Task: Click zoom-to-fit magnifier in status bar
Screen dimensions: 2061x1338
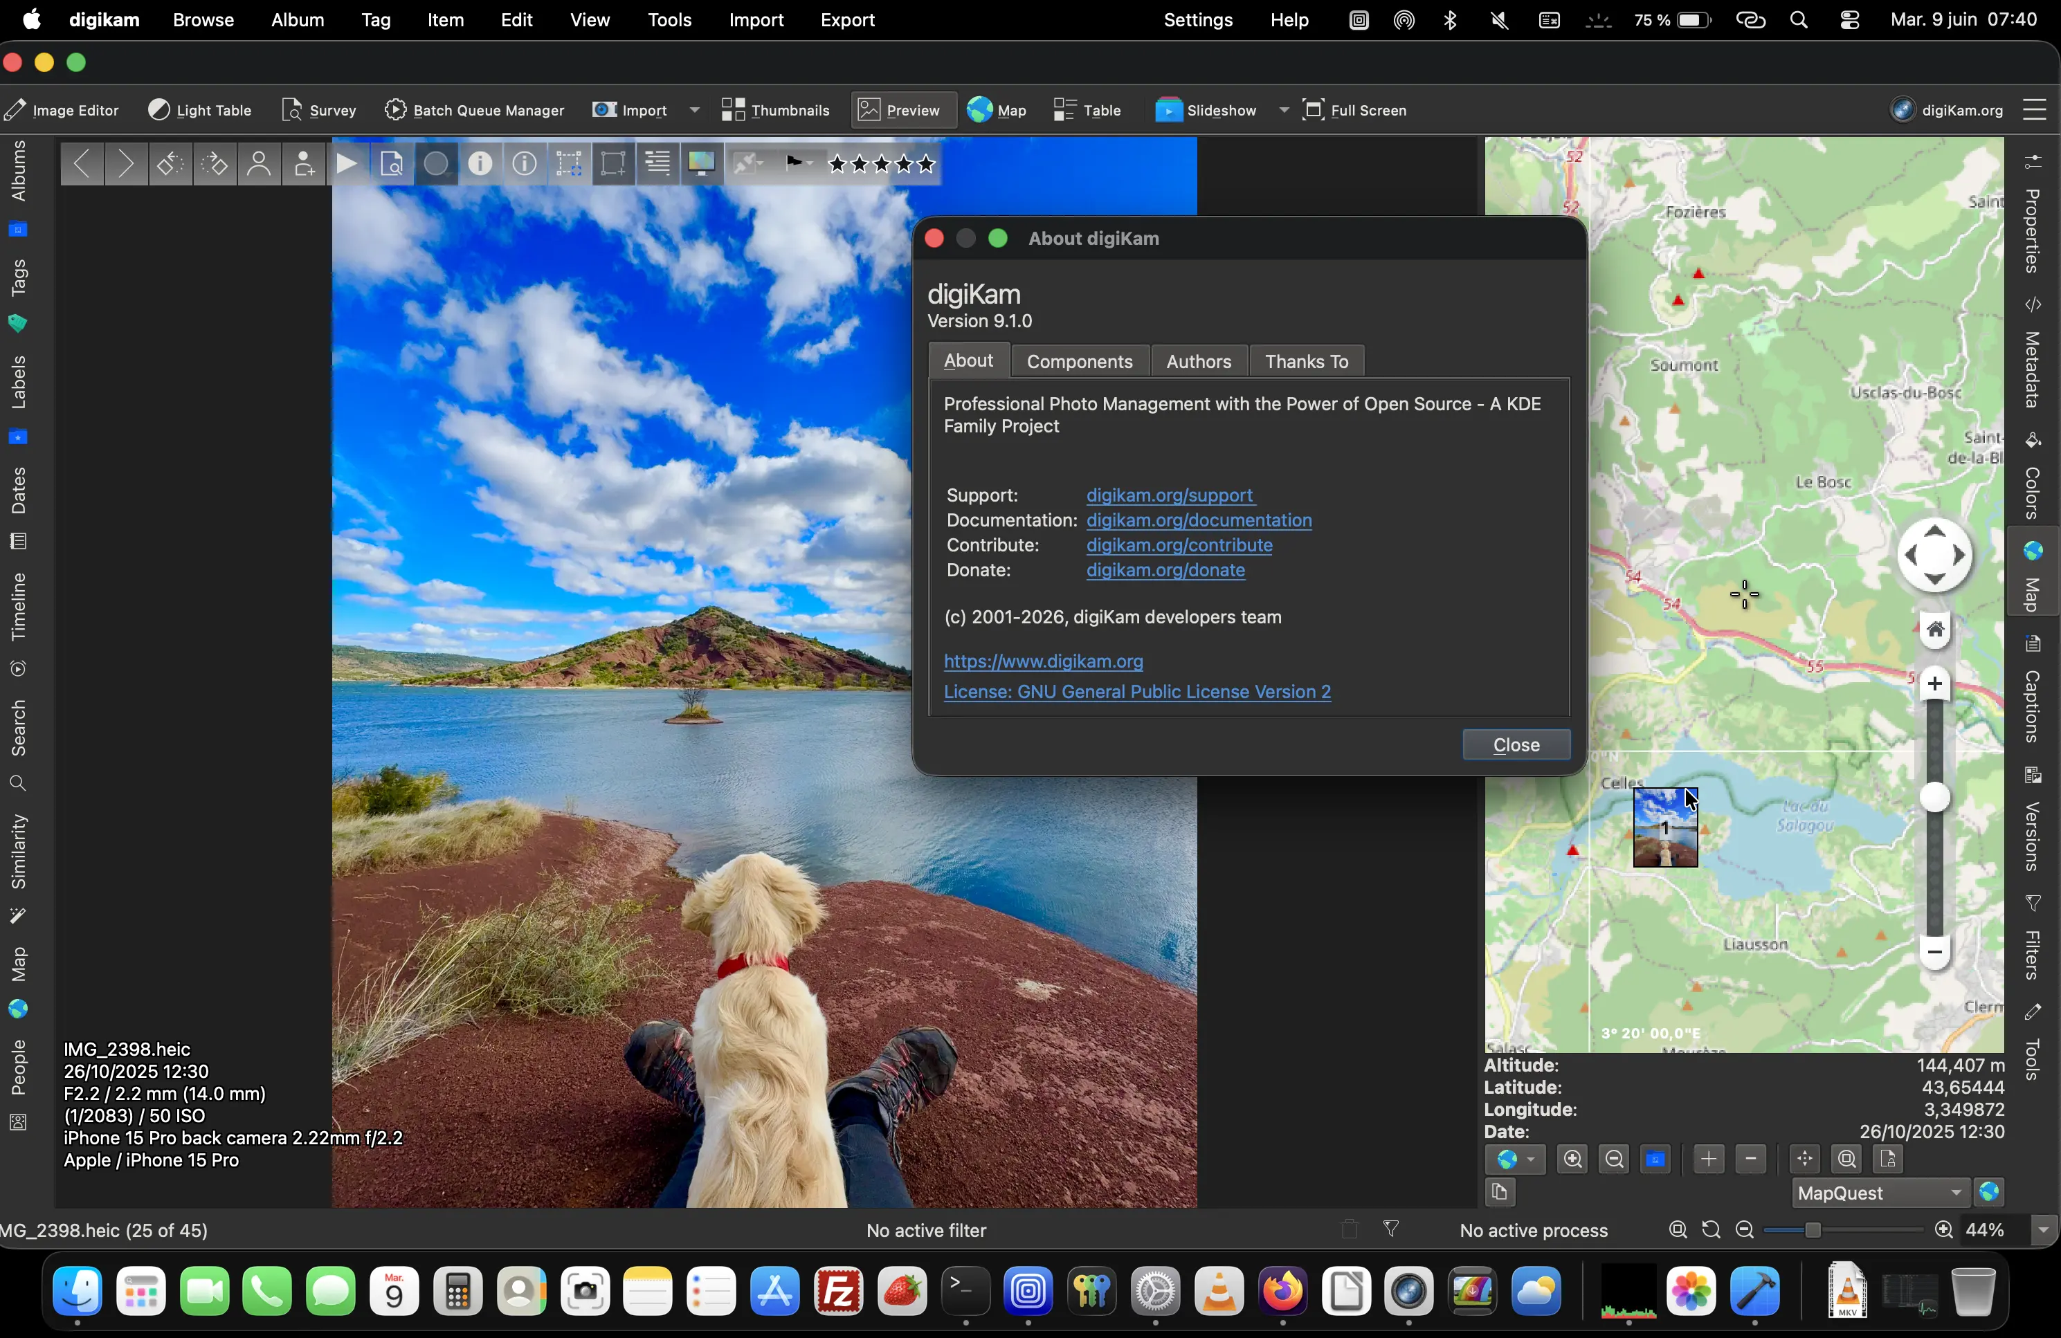Action: 1678,1230
